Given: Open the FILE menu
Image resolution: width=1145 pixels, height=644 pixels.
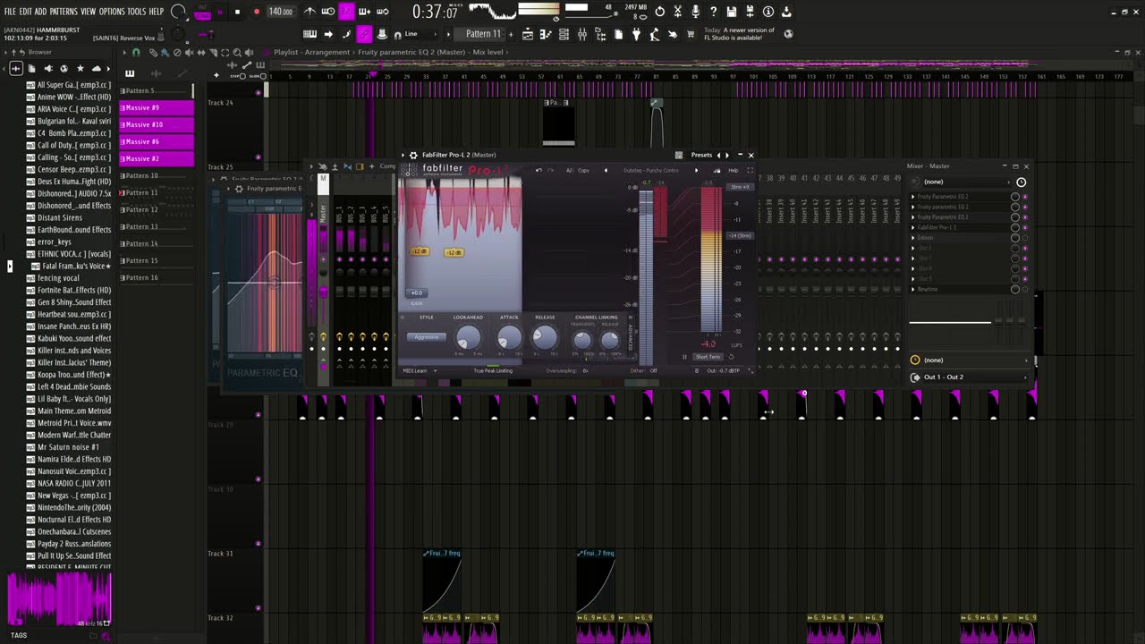Looking at the screenshot, I should point(10,12).
